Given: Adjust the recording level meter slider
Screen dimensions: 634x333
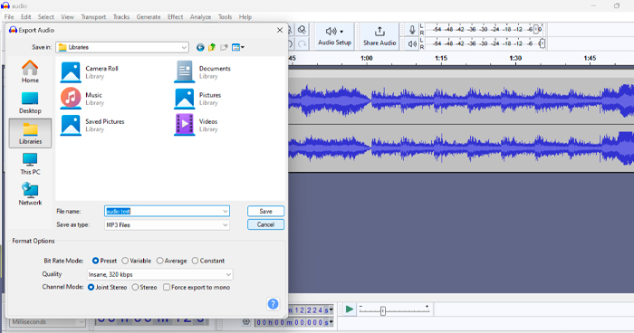Looking at the screenshot, I should pos(536,30).
